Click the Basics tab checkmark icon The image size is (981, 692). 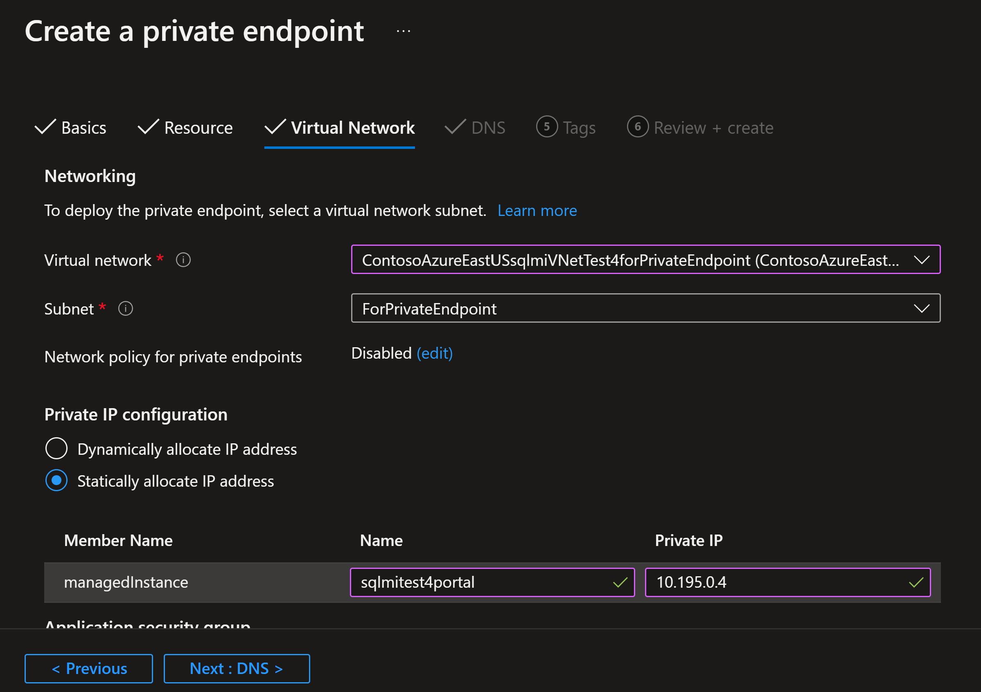point(45,127)
